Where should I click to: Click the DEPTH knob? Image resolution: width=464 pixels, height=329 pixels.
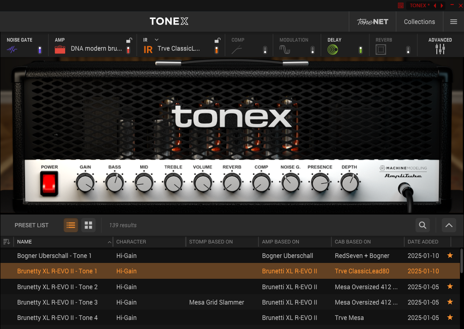[349, 183]
